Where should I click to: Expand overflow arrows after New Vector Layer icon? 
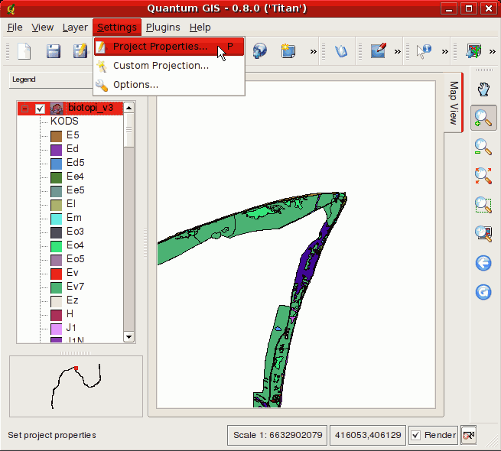[313, 51]
